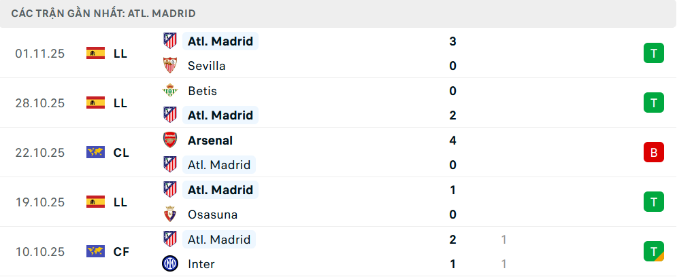Click the 19.10.25 match date

pyautogui.click(x=40, y=202)
